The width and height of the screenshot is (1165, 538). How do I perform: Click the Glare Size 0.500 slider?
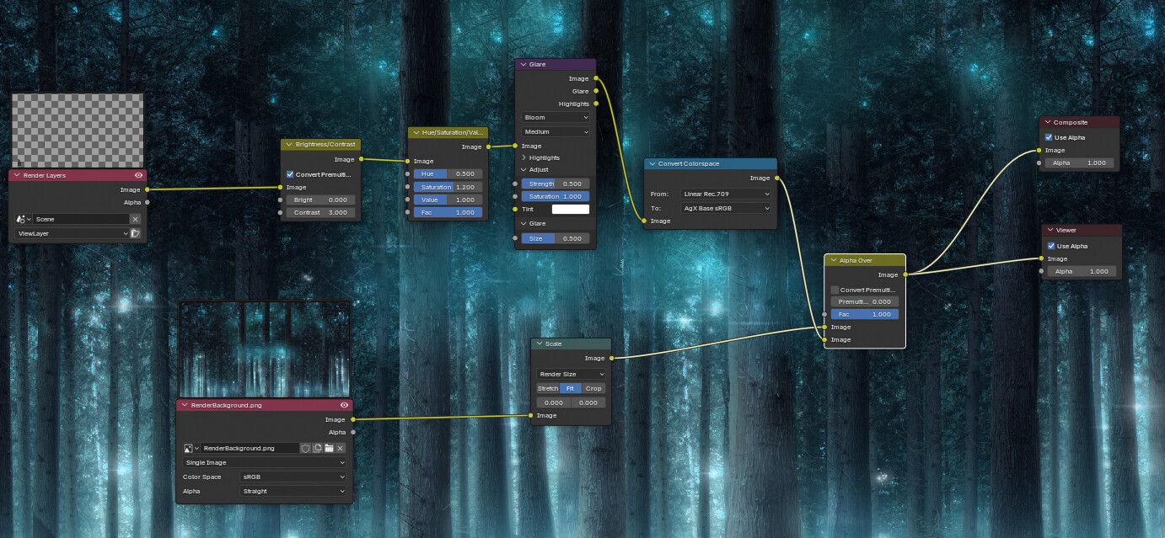556,238
